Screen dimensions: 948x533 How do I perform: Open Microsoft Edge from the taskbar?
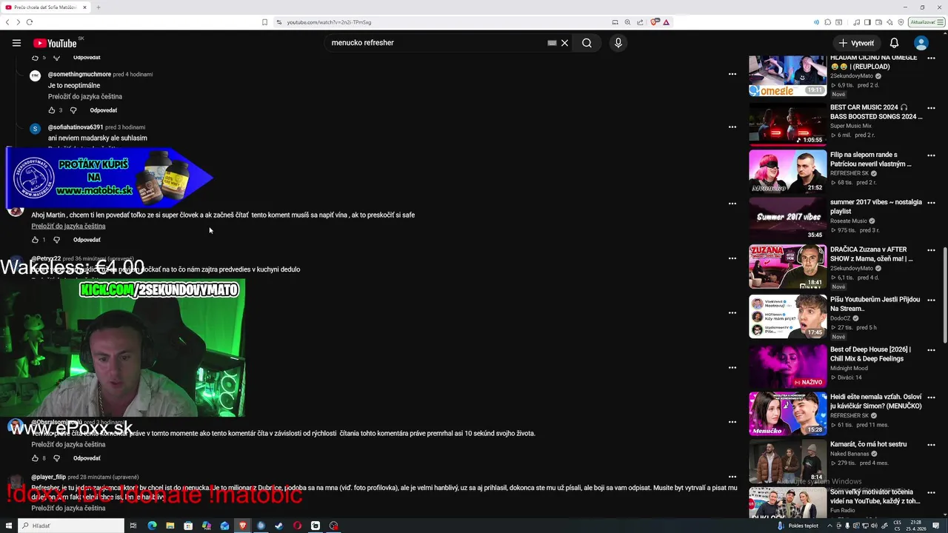(152, 526)
